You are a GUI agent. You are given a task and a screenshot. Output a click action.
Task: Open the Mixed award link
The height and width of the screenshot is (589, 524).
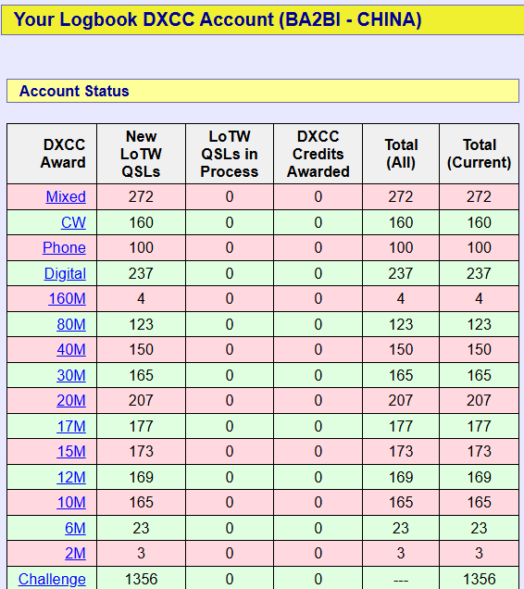pyautogui.click(x=66, y=197)
